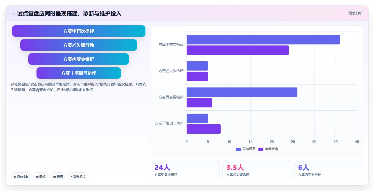Click 关键权重 bar for 方案乙失败诊断
Image resolution: width=374 pixels, height=191 pixels.
coord(197,66)
